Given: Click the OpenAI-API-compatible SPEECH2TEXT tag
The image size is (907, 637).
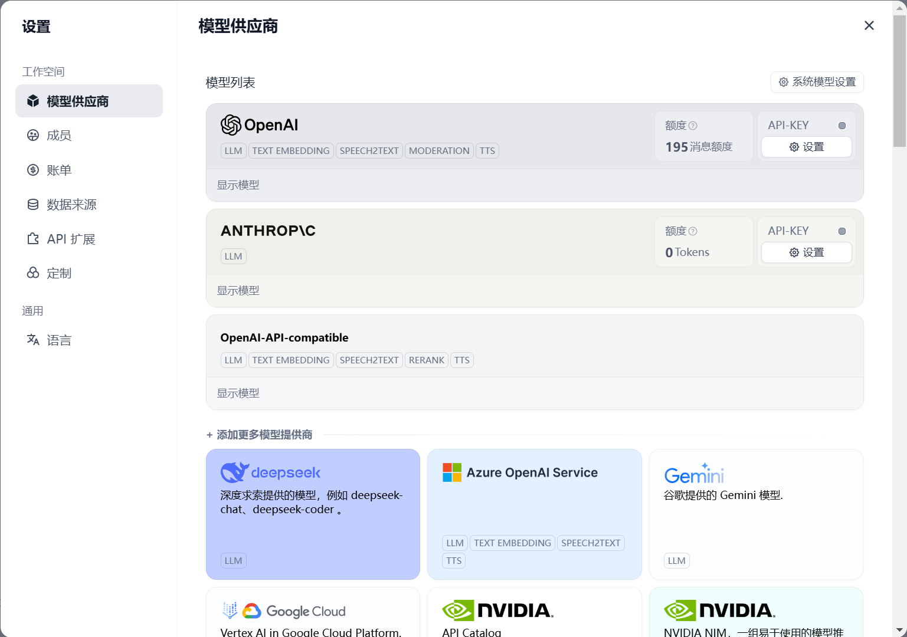Looking at the screenshot, I should [369, 360].
